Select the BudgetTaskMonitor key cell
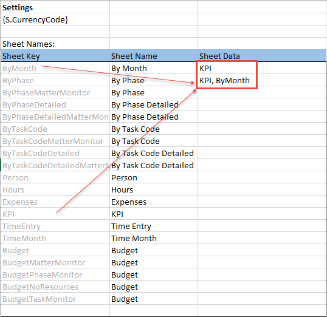The image size is (327, 317). [x=55, y=299]
